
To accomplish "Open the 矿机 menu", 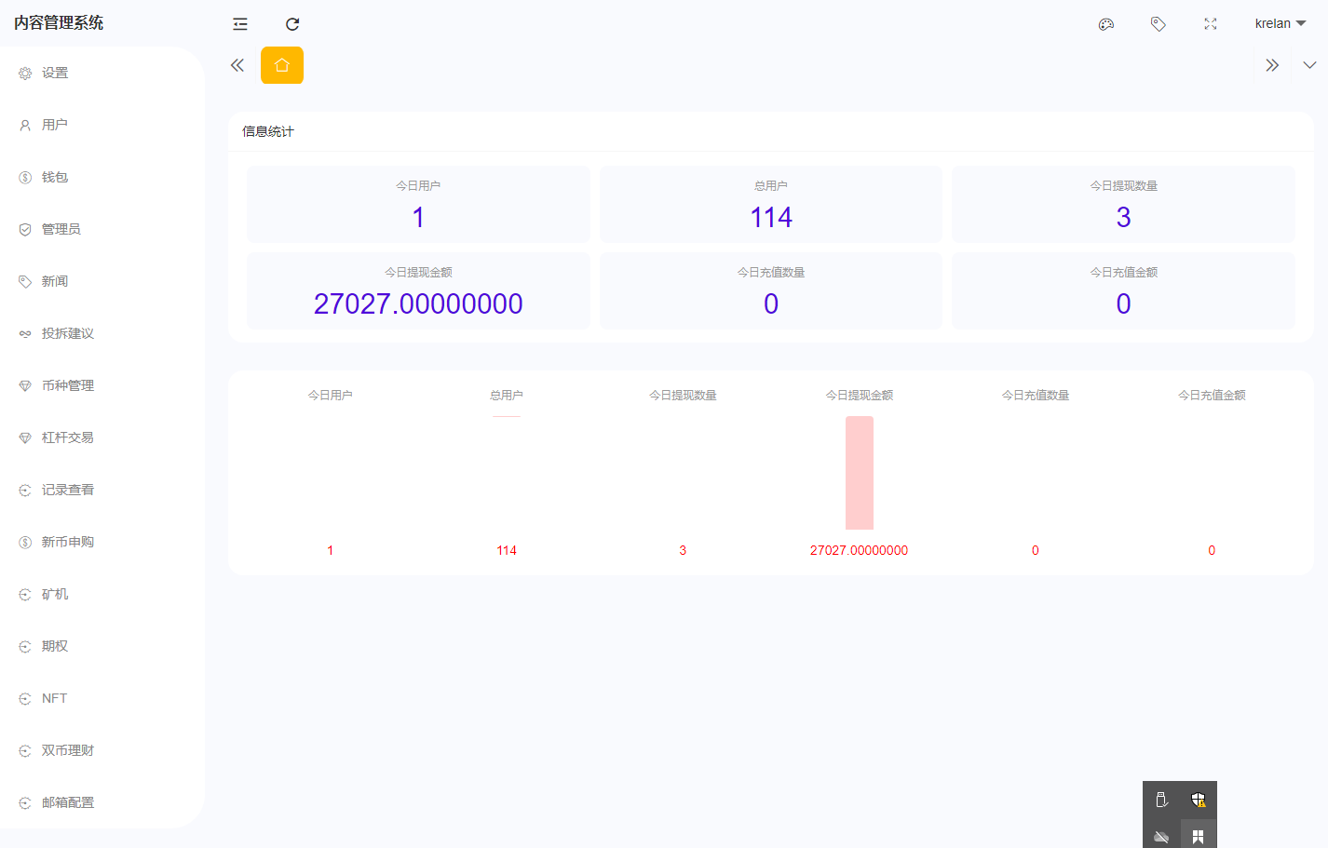I will click(x=102, y=594).
